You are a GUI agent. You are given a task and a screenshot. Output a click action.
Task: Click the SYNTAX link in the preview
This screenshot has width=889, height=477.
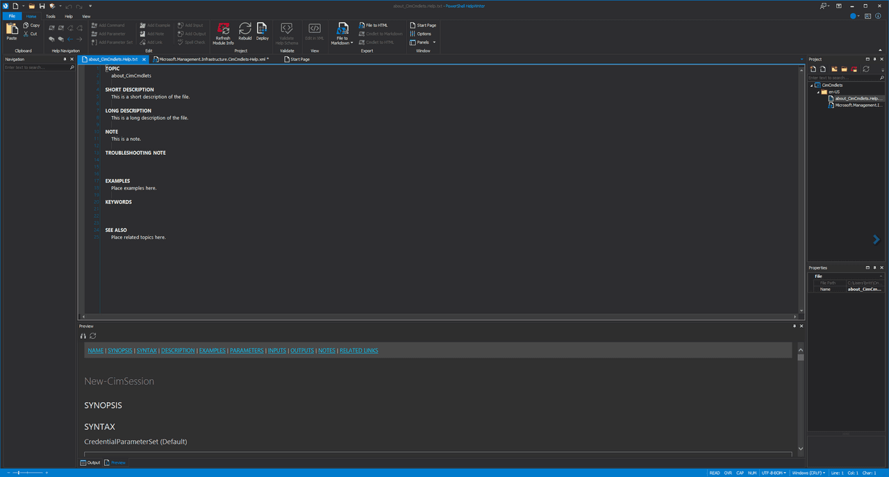(x=147, y=351)
